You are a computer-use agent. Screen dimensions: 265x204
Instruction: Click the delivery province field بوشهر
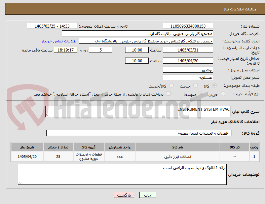(x=188, y=70)
